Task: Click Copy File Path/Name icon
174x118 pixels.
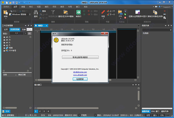Action: point(155,12)
